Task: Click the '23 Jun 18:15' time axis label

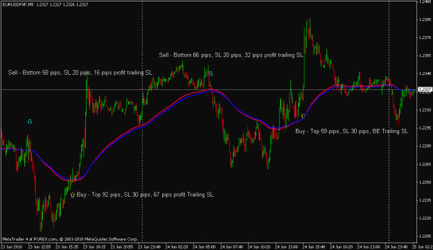Action: [x=94, y=247]
